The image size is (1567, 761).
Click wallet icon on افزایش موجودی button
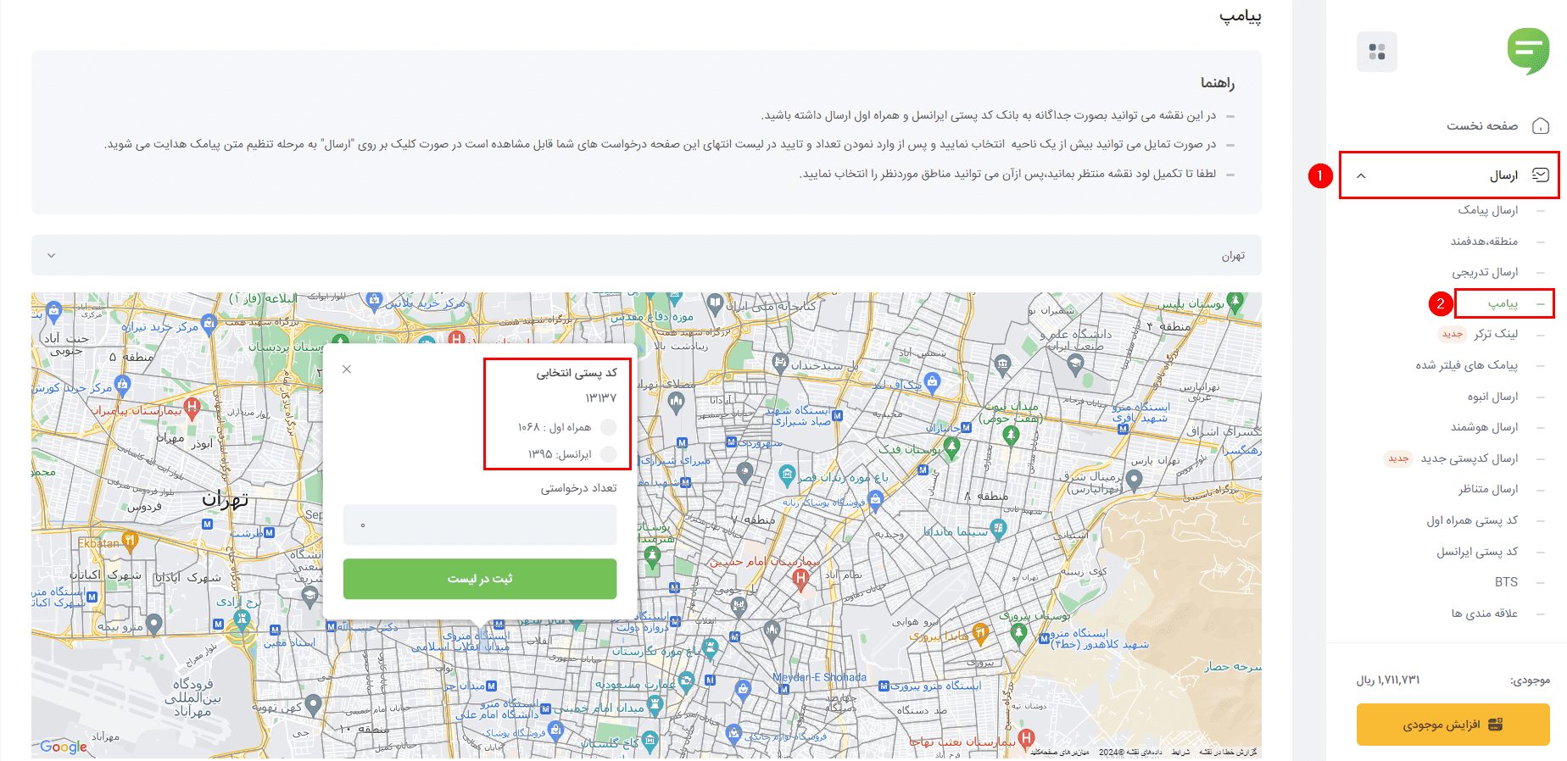(x=1496, y=725)
